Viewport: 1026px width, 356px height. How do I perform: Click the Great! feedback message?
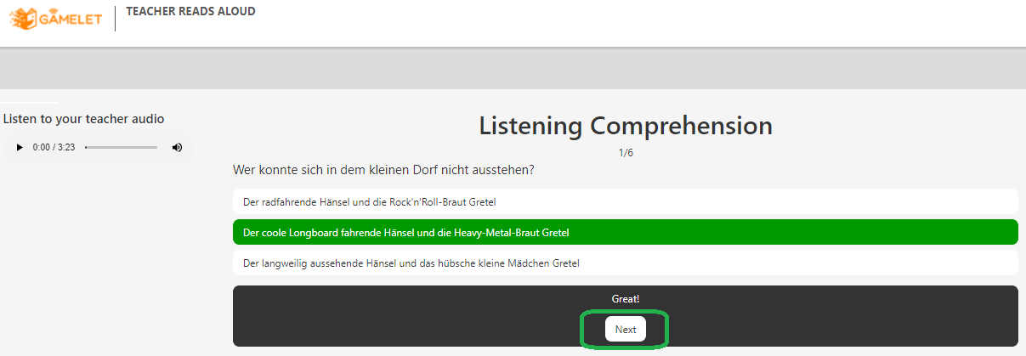[625, 299]
